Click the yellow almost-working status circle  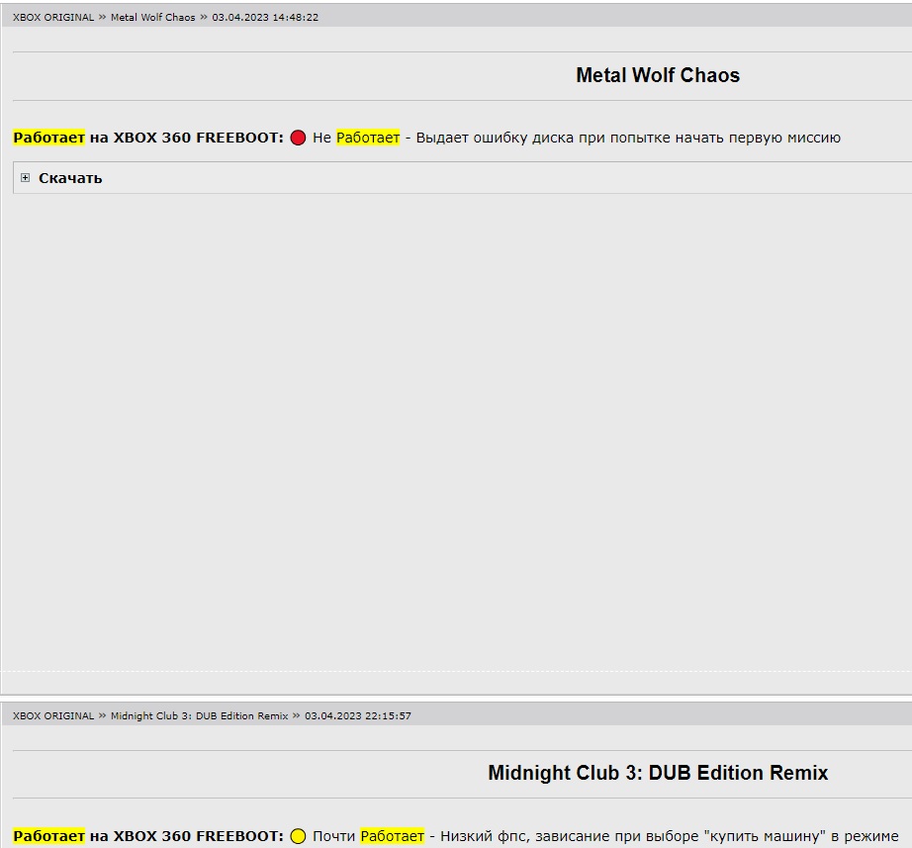click(x=298, y=836)
